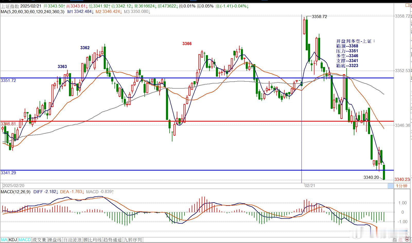
Task: Open the 指 indicator button
Action: [395, 240]
